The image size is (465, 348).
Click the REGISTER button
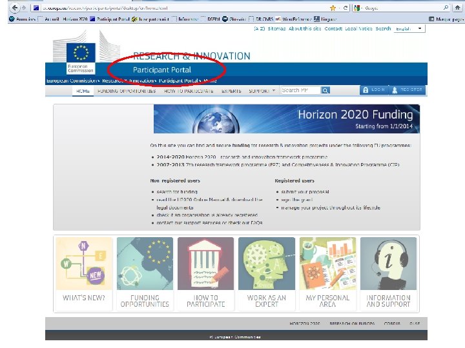tap(407, 90)
